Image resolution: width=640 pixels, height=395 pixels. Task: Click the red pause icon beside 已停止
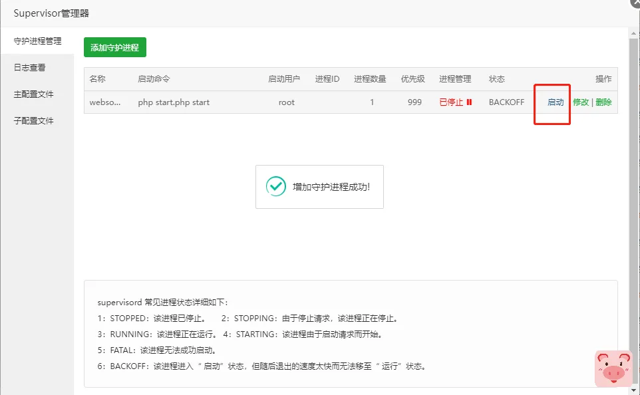click(469, 102)
